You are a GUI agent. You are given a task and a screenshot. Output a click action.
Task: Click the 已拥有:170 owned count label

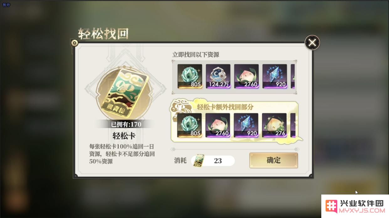pyautogui.click(x=126, y=124)
